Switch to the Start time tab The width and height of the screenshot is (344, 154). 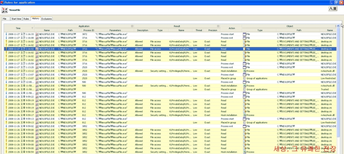[x=16, y=19]
